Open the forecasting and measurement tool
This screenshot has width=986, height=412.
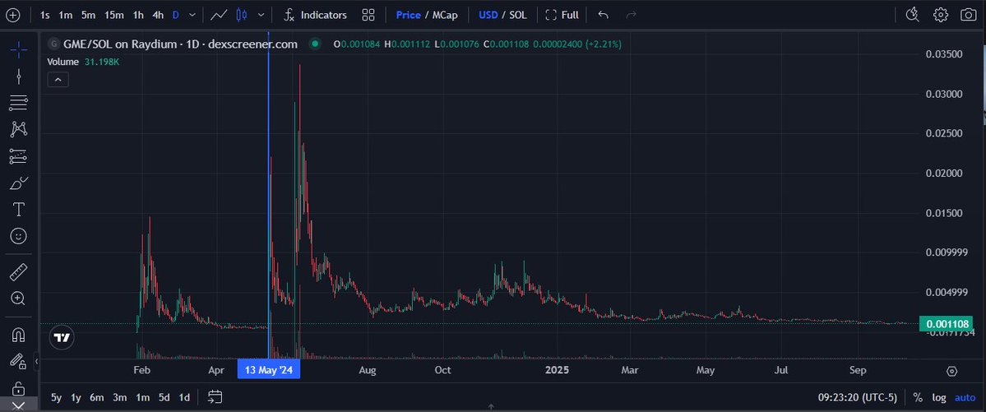(x=18, y=156)
